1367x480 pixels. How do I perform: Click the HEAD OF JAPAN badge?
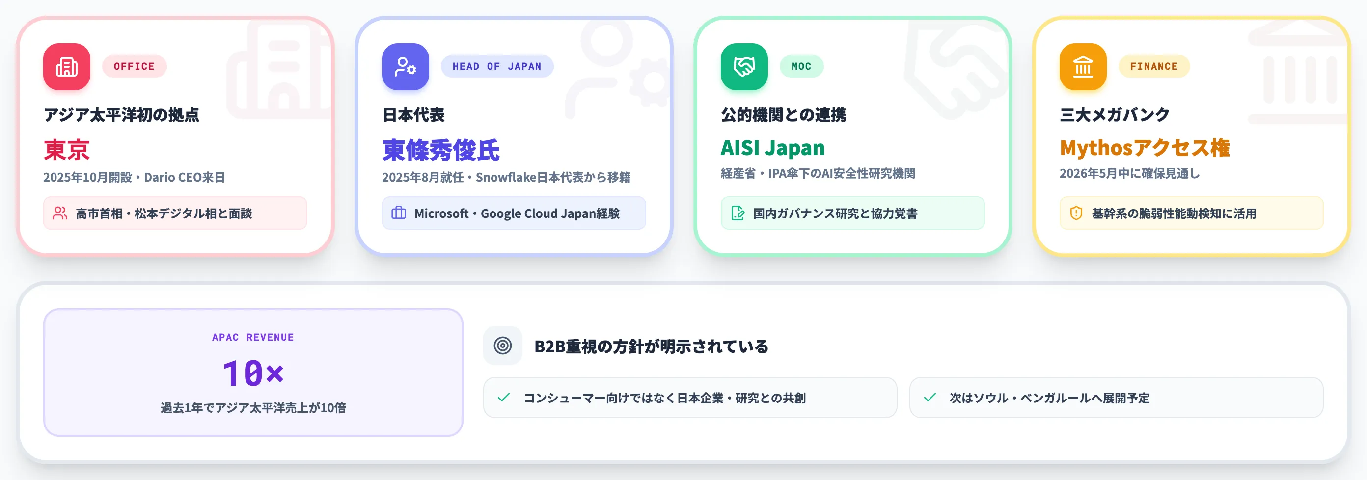click(497, 66)
